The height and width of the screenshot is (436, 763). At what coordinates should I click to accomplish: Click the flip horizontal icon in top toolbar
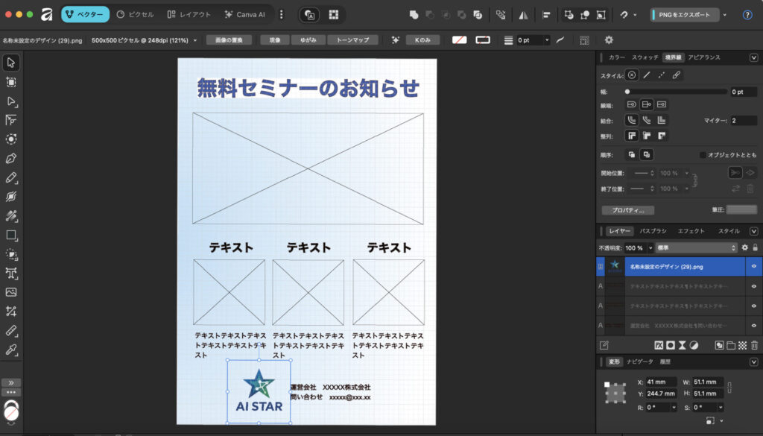(x=524, y=15)
